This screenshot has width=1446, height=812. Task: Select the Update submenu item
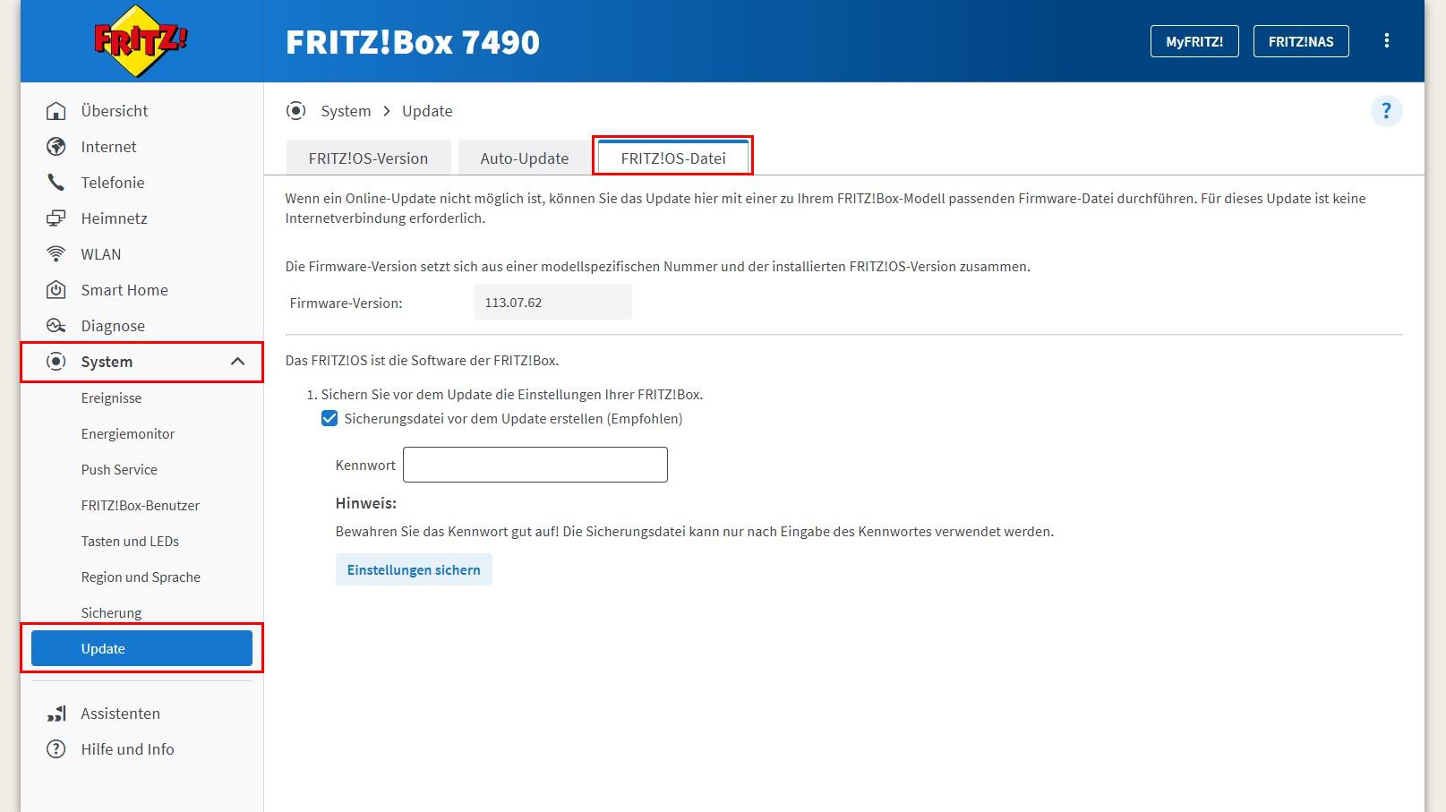[141, 648]
